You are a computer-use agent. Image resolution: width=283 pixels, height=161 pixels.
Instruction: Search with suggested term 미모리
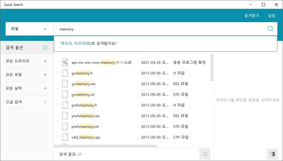point(80,44)
